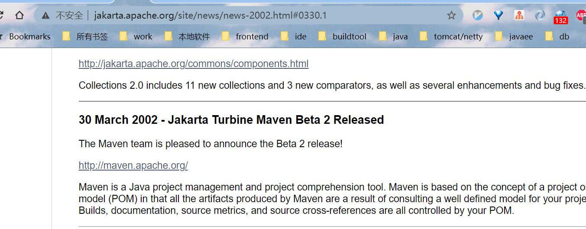Screen dimensions: 586x229
Task: Follow the jakarta.apache.org commons components link
Action: click(194, 64)
